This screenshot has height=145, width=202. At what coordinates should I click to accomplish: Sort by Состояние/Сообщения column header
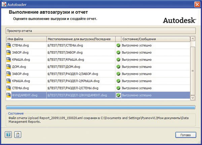point(156,39)
